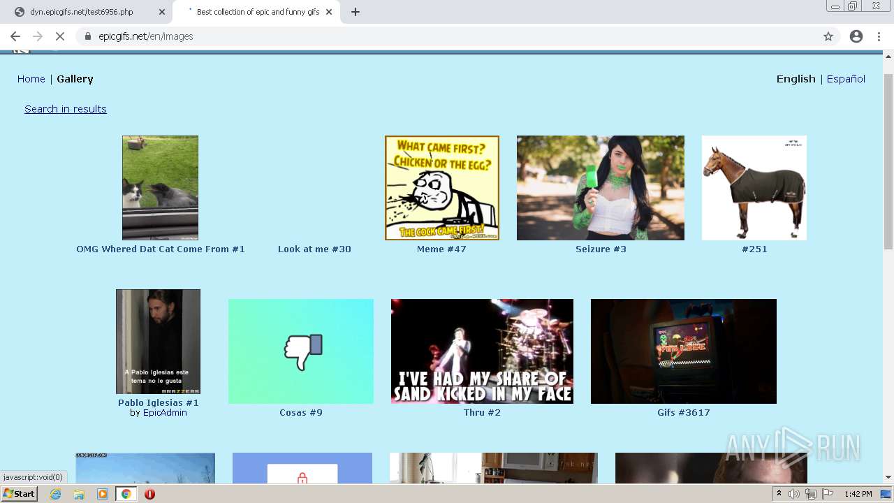Image resolution: width=894 pixels, height=503 pixels.
Task: Open the horse with blanket thumbnail
Action: tap(754, 188)
